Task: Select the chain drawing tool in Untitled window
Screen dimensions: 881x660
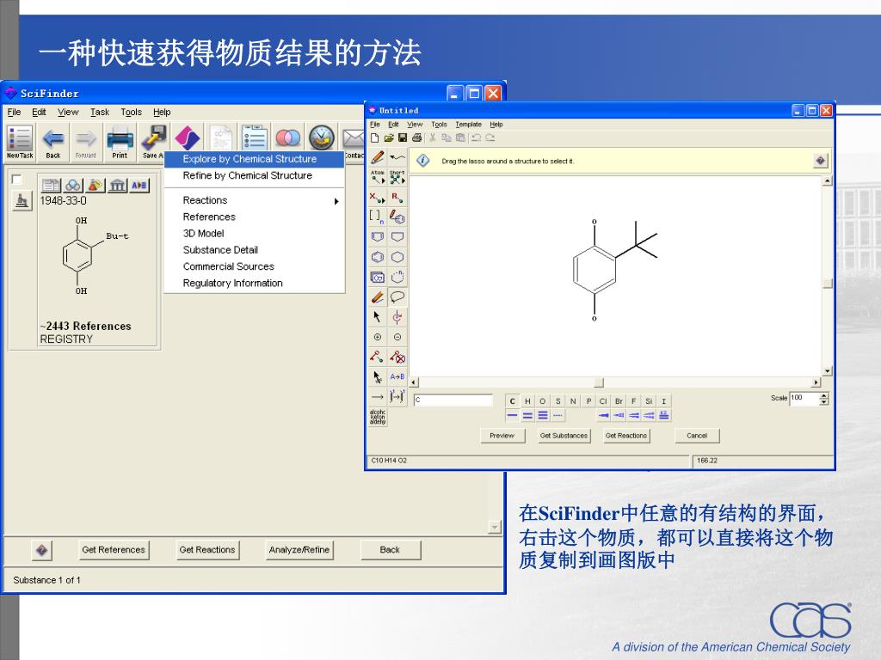Action: (397, 157)
